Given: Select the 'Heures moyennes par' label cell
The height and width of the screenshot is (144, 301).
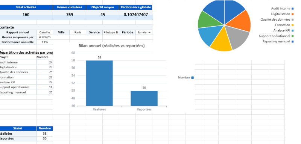Looking at the screenshot, I should [18, 37].
